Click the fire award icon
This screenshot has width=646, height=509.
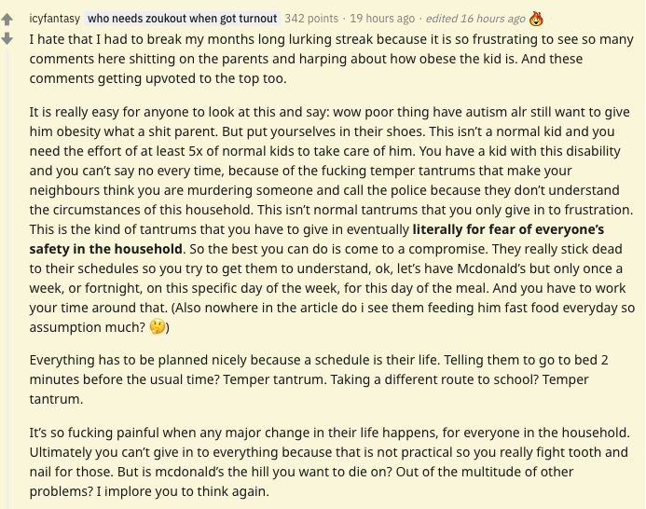[x=536, y=19]
